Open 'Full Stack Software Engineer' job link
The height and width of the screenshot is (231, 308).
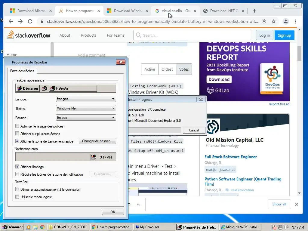tap(231, 157)
